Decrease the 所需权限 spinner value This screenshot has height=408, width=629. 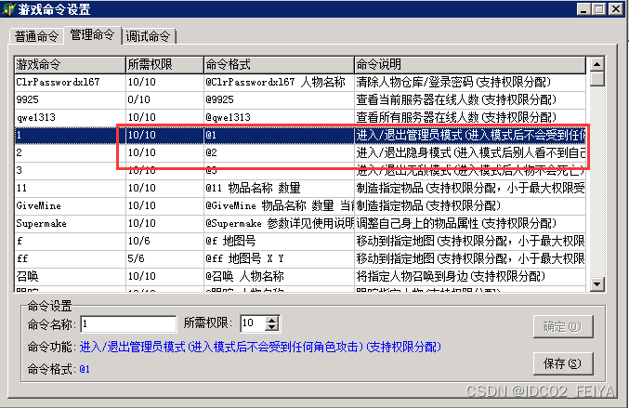click(x=272, y=327)
